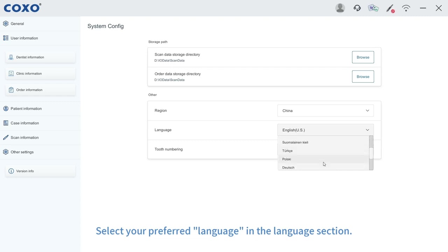Open User information section
448x252 pixels.
(40, 38)
